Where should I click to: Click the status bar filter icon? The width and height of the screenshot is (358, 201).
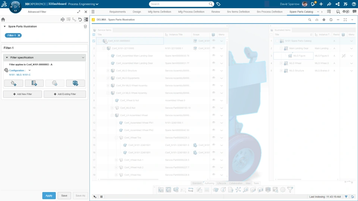click(346, 197)
